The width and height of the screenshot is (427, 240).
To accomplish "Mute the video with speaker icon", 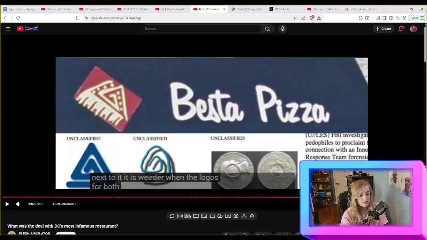I will (x=18, y=204).
